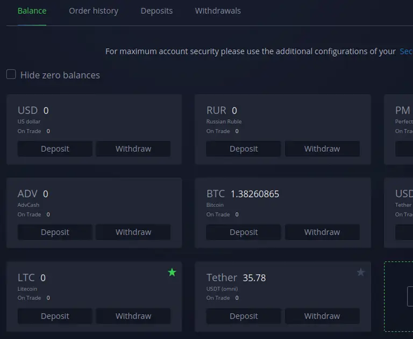This screenshot has width=413, height=339.
Task: Click the Litecoin label
Action: 27,288
